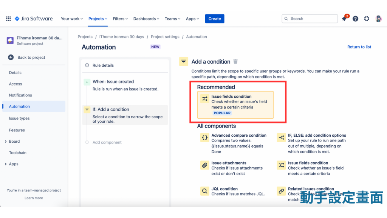Choose the recommended Issue fields condition card

pos(235,105)
